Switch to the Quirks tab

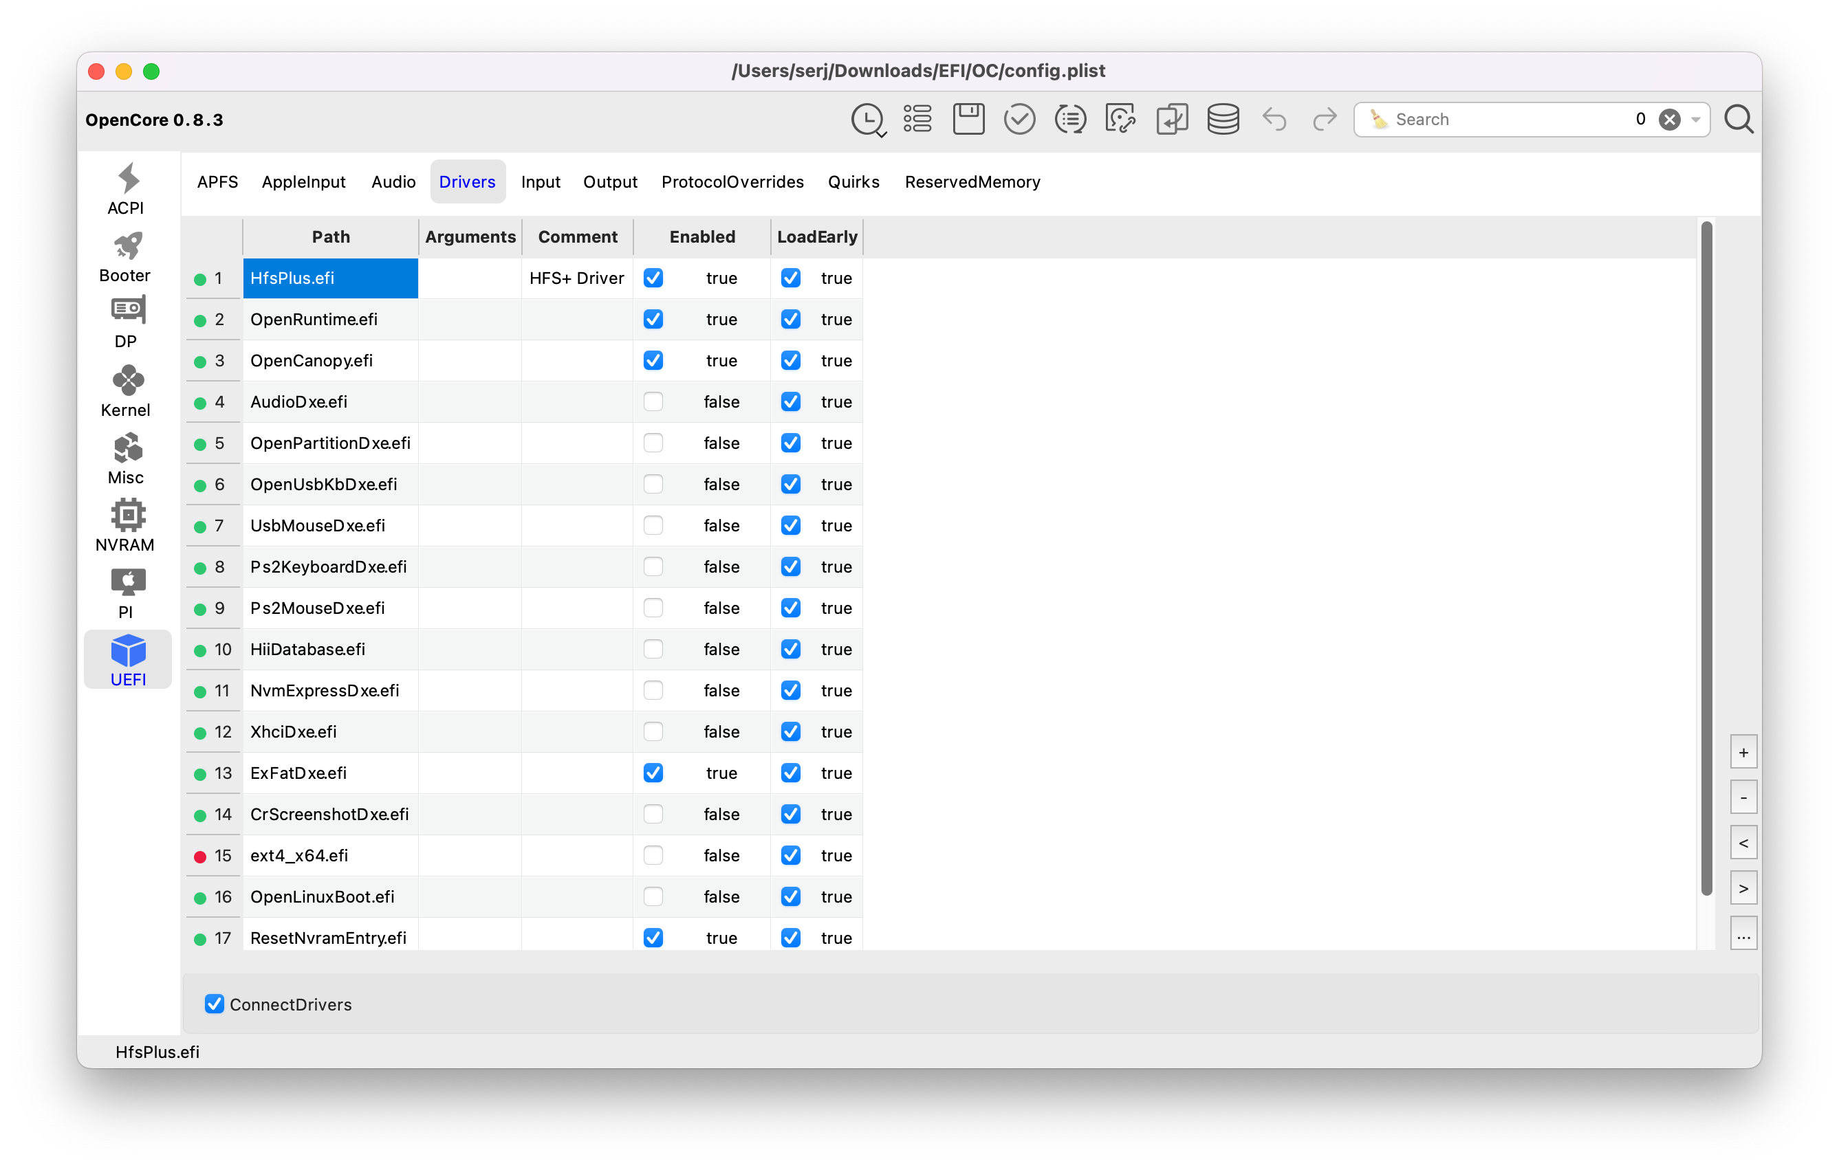point(853,181)
